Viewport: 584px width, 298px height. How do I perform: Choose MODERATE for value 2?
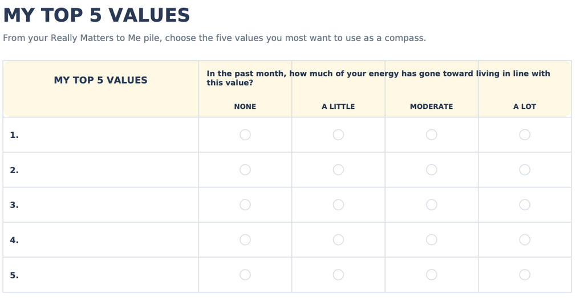[x=431, y=170]
